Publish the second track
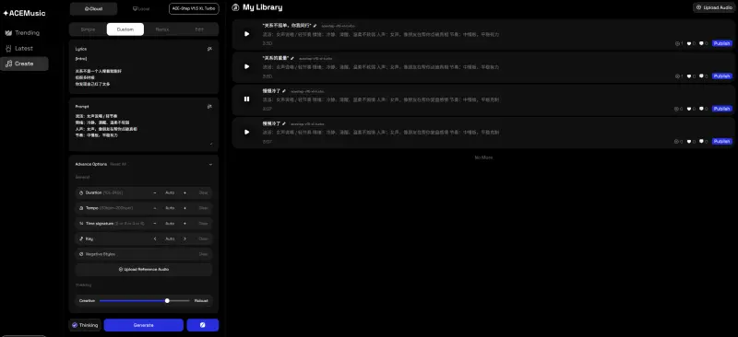The width and height of the screenshot is (738, 337). tap(722, 76)
